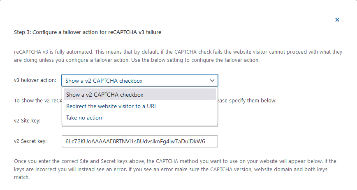
Task: Click the word 'match.' ending the paragraph
Action: (x=22, y=177)
